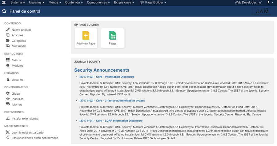Viewport: 277px width, 146px height.
Task: Open the Security Announcements heading link
Action: coord(102,70)
